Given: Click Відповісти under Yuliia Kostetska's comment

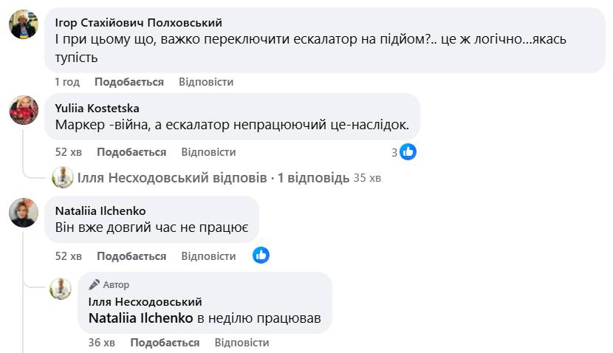Looking at the screenshot, I should tap(208, 152).
